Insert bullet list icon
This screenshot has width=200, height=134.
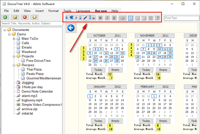point(151,18)
